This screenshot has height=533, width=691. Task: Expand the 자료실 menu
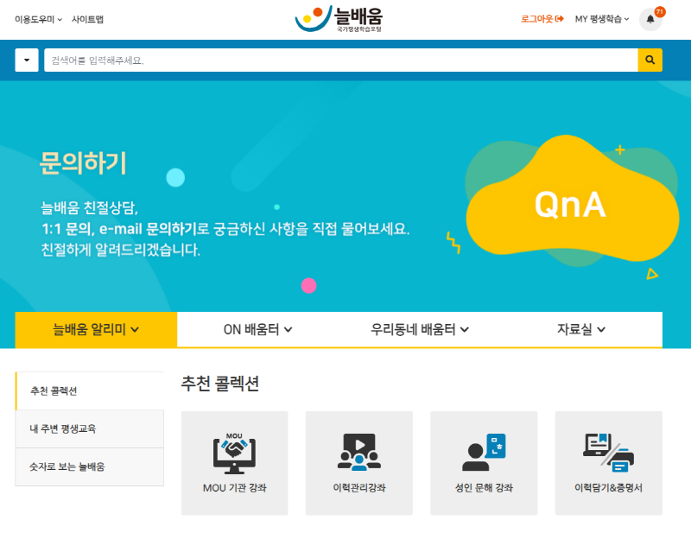581,329
